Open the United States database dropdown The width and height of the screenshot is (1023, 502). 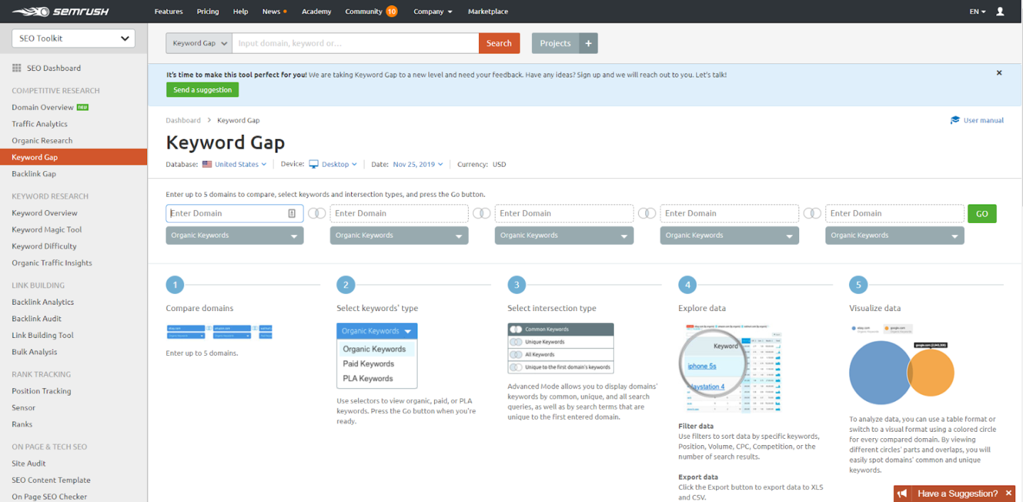coord(234,164)
